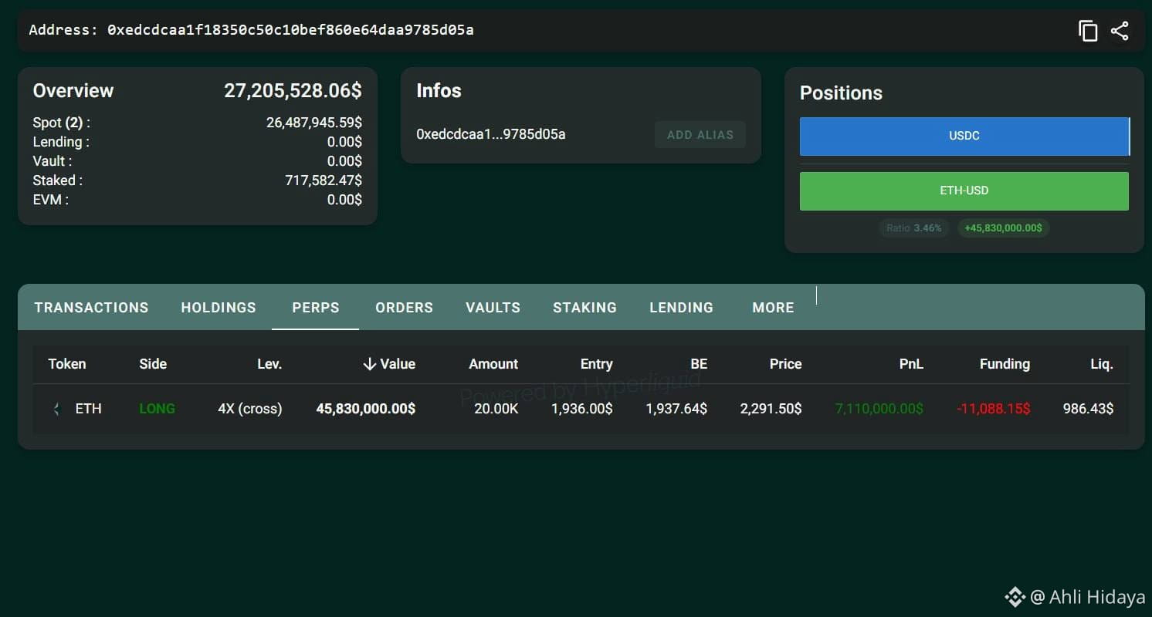
Task: Click the Liq. column header
Action: tap(1102, 364)
